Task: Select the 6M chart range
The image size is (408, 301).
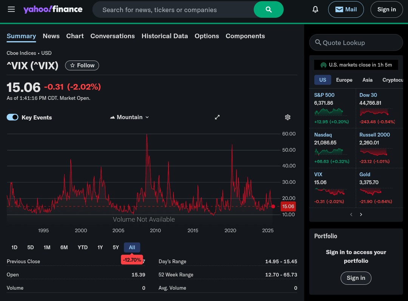Action: coord(64,247)
